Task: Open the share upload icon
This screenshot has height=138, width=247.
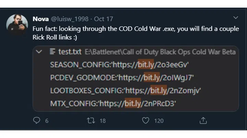Action: point(203,121)
